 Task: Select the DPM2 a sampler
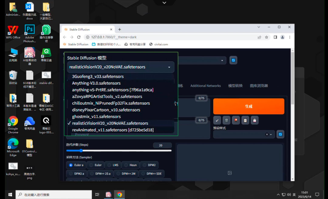[76, 174]
